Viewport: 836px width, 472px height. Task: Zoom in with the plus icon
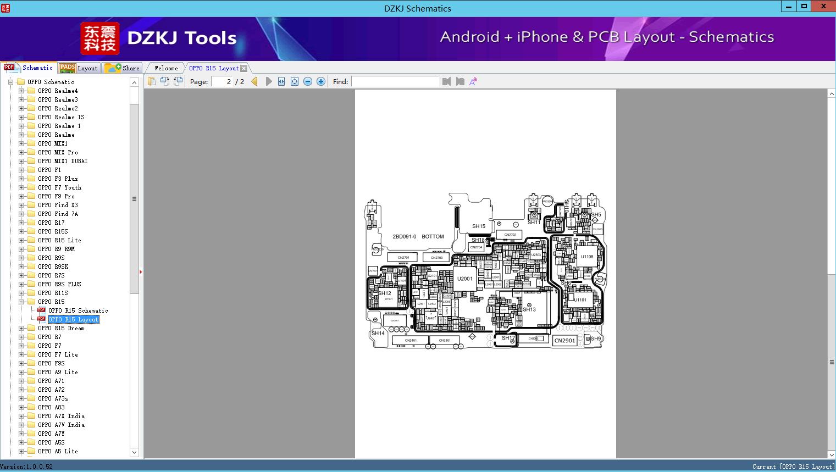(x=321, y=81)
